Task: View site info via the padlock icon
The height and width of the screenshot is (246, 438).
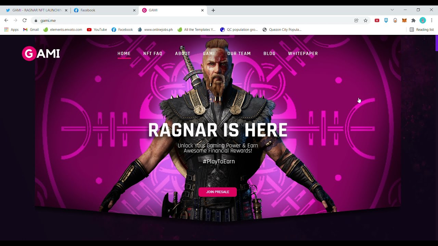Action: (x=36, y=20)
